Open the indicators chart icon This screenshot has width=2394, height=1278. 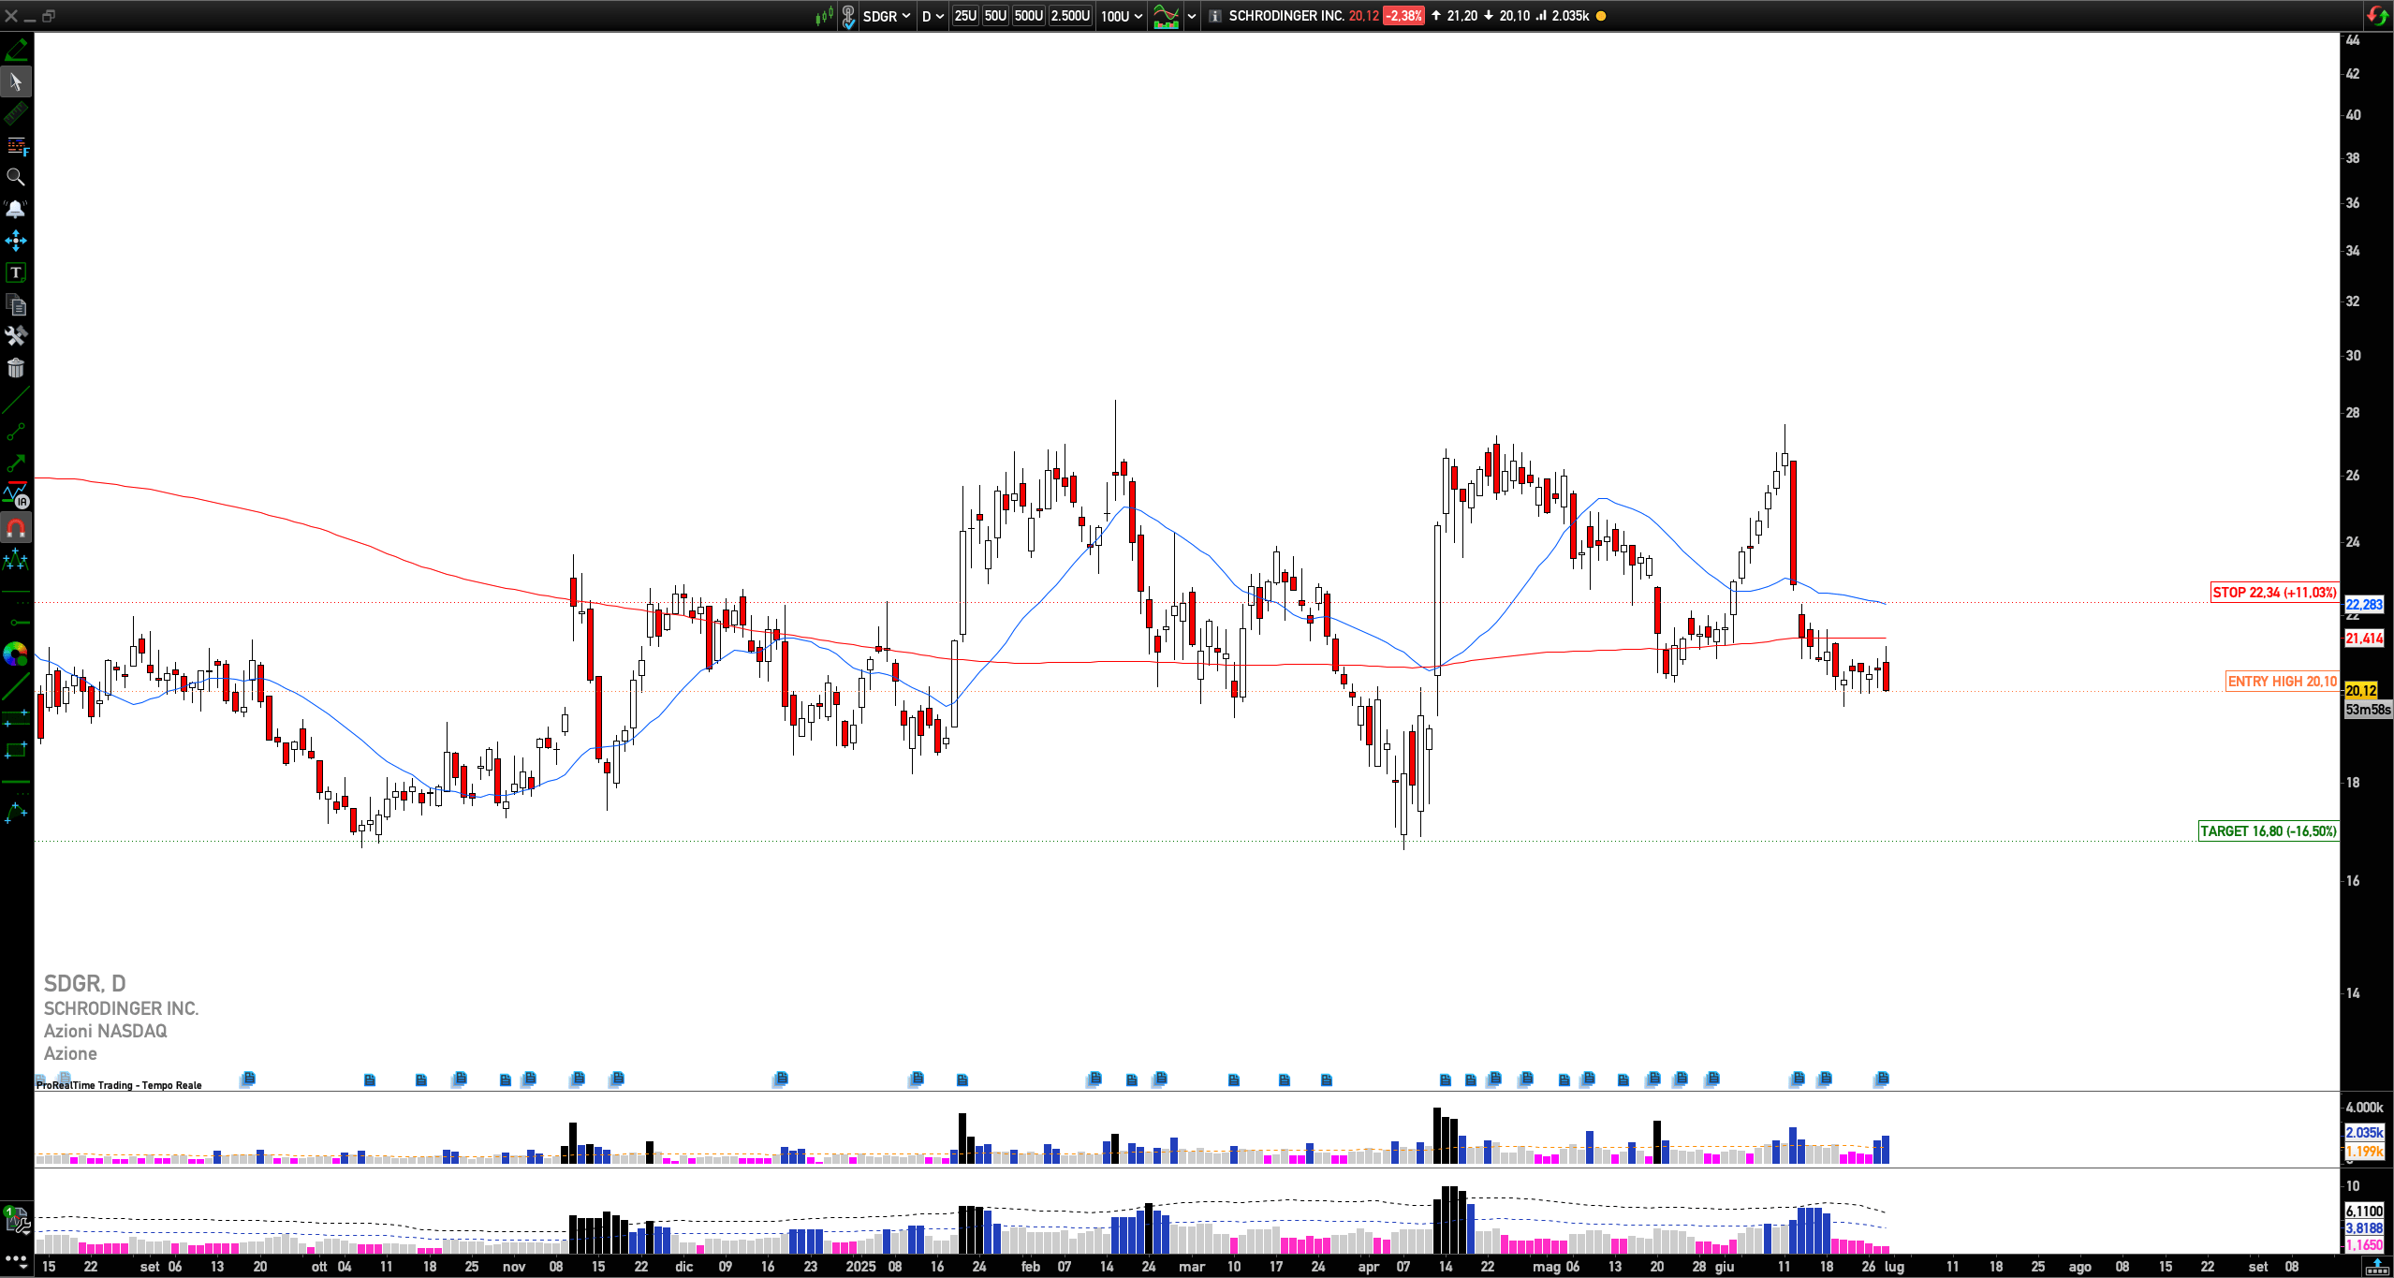[x=1166, y=16]
